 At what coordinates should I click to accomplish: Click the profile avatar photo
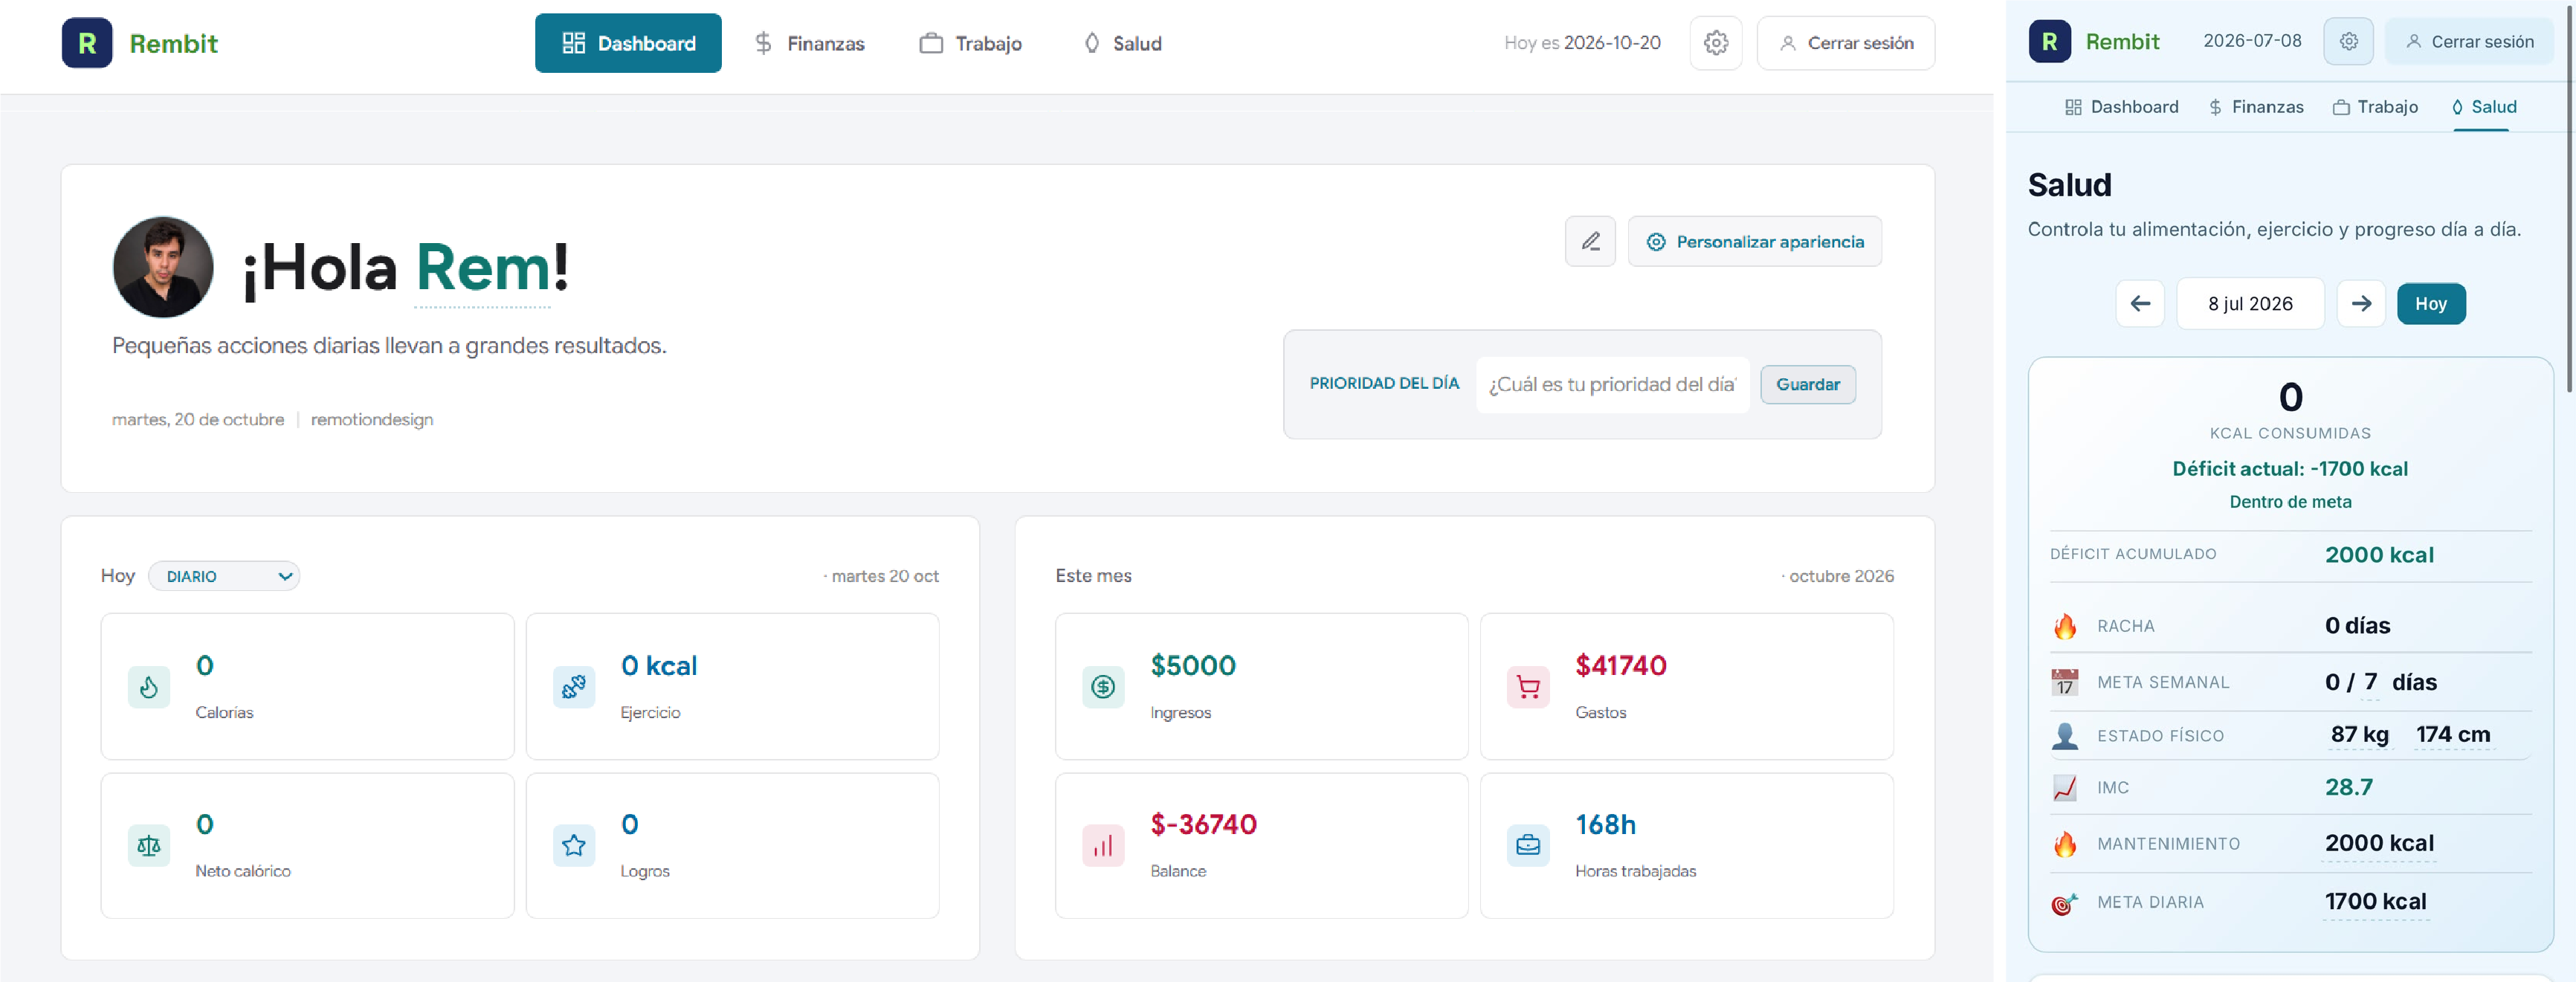[x=163, y=267]
